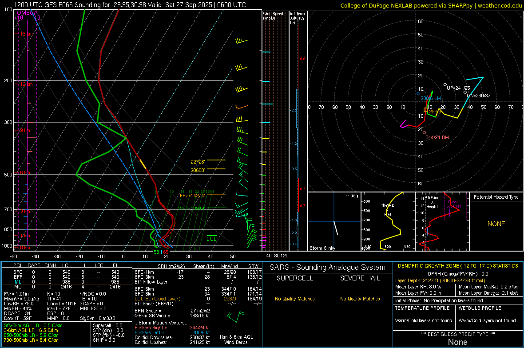The image size is (524, 348).
Task: Click the 344/24 RM storm motion label
Action: [x=437, y=137]
